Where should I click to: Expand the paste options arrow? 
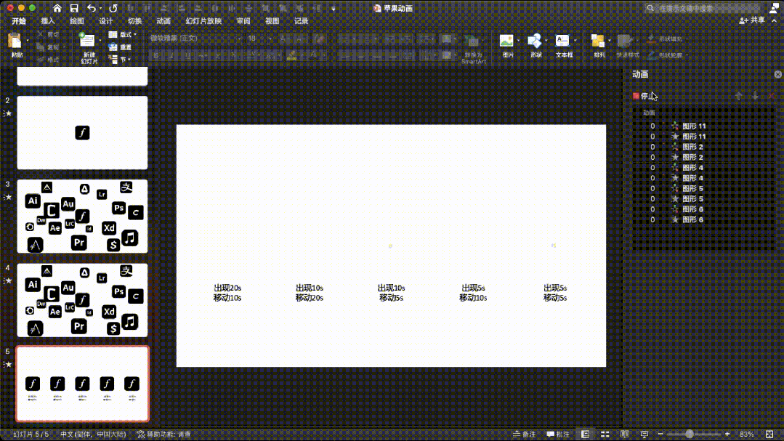click(x=28, y=41)
